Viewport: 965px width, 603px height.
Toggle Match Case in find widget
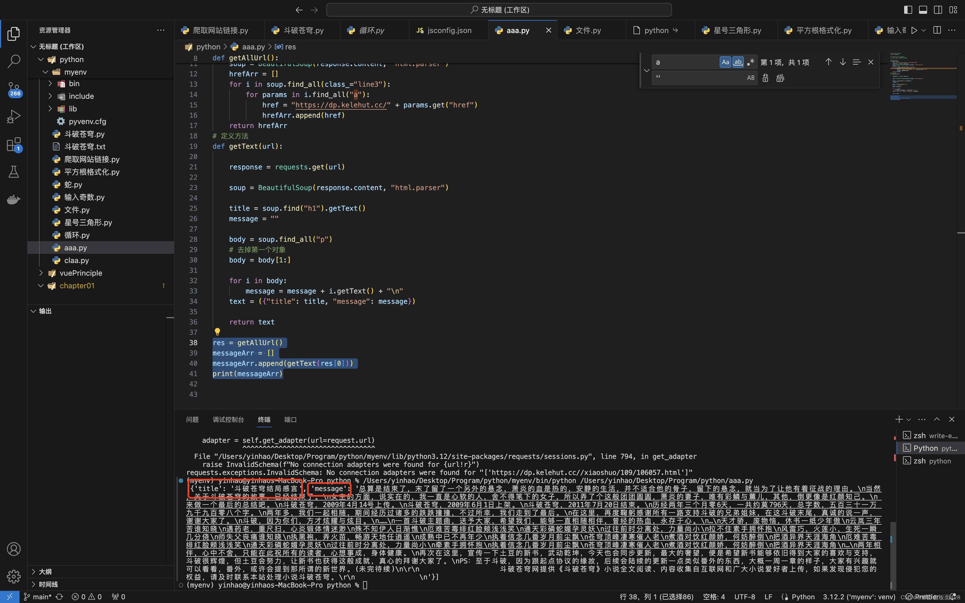725,62
